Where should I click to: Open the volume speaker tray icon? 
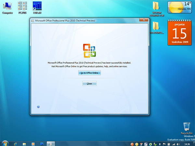pos(178,144)
